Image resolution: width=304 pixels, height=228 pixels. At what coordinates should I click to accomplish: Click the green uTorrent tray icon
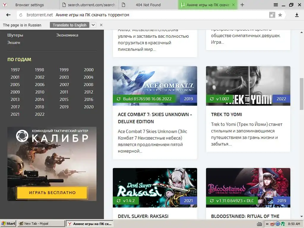pos(283,224)
